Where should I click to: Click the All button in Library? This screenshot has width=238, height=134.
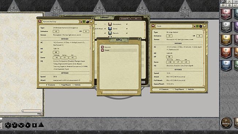tap(136, 19)
